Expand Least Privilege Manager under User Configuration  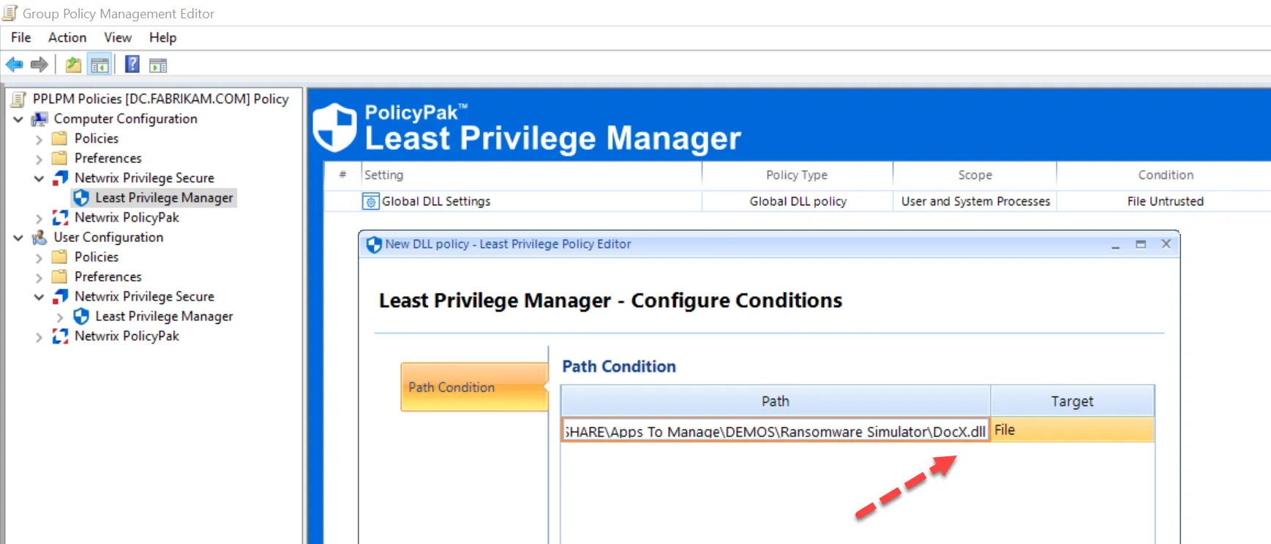coord(60,317)
